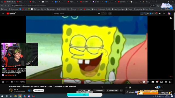Open the Реклама bookmark

point(129,9)
